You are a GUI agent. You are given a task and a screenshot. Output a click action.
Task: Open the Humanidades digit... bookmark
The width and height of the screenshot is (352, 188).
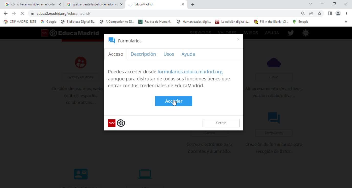pos(194,22)
